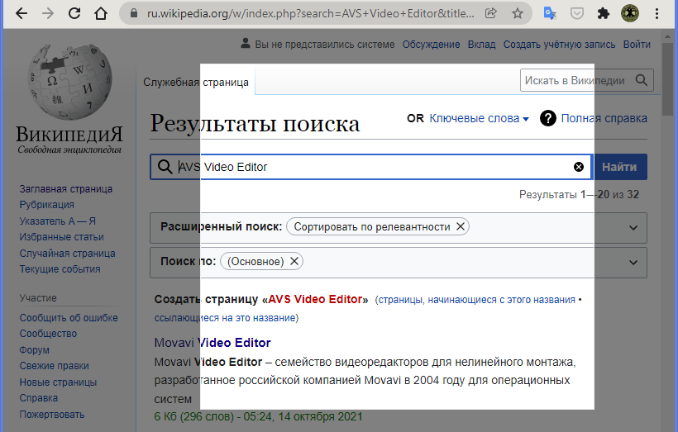The image size is (678, 432).
Task: Open the browser home page
Action: click(x=101, y=14)
